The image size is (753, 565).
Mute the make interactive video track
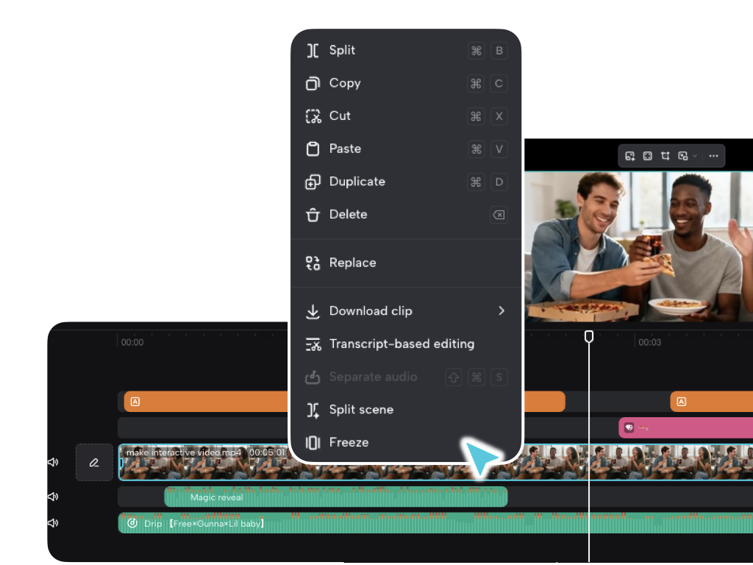click(52, 462)
